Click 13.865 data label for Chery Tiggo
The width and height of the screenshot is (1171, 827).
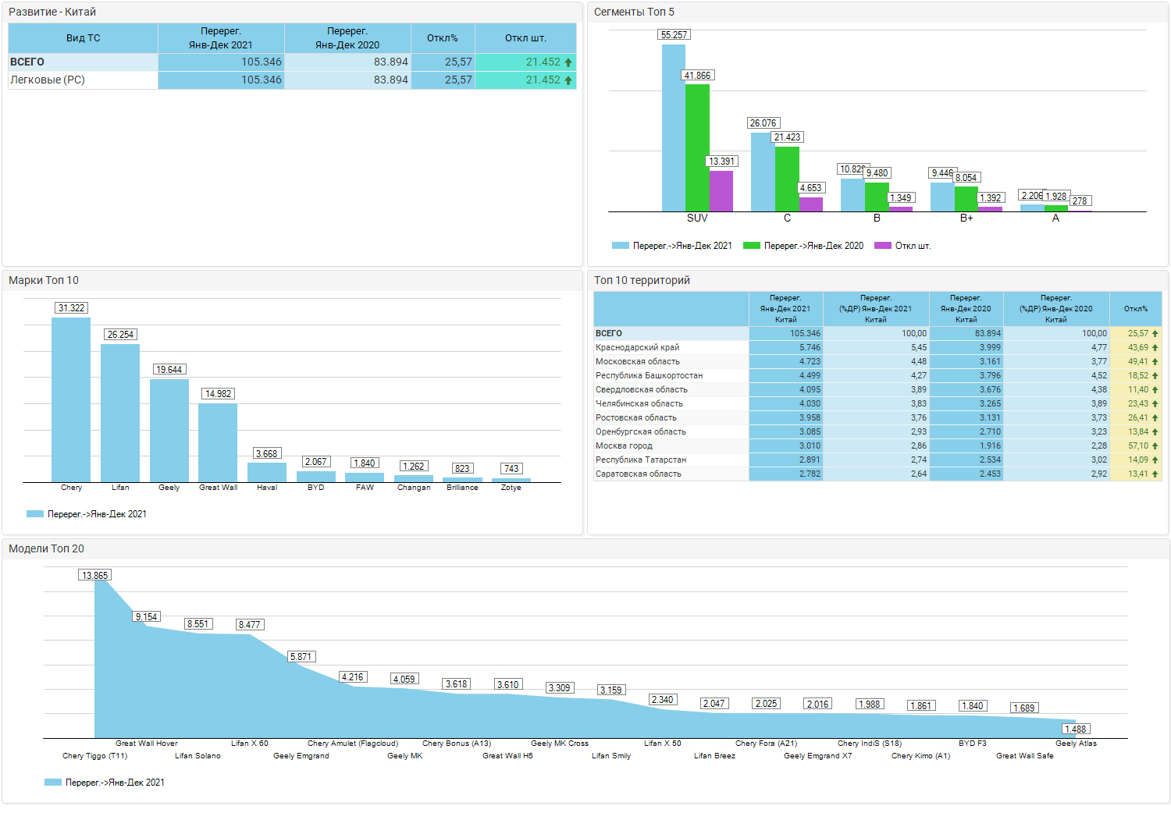pyautogui.click(x=95, y=576)
